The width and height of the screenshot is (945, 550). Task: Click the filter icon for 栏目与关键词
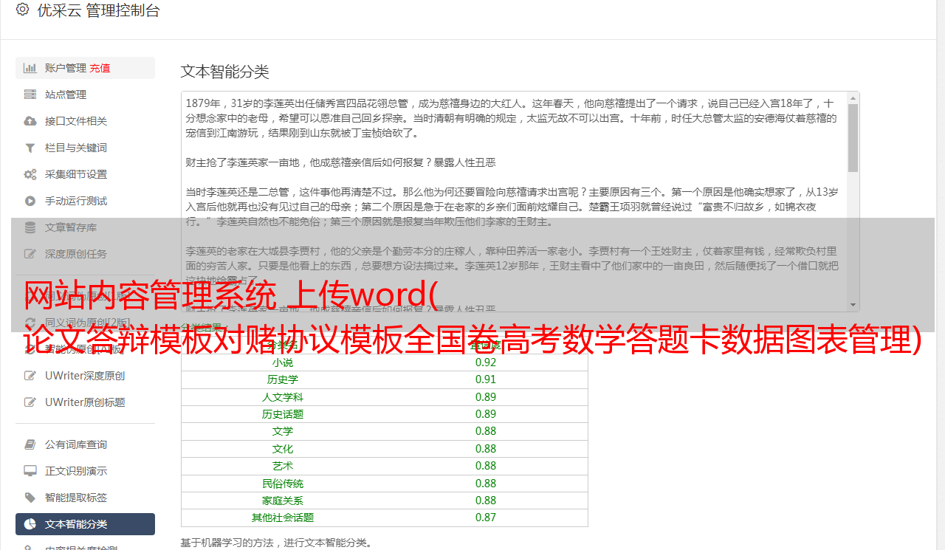tap(30, 148)
